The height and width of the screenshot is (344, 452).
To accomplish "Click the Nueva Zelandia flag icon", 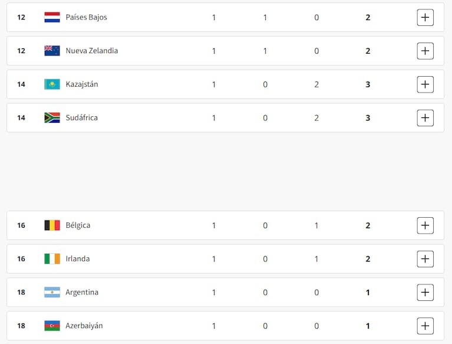I will point(52,51).
